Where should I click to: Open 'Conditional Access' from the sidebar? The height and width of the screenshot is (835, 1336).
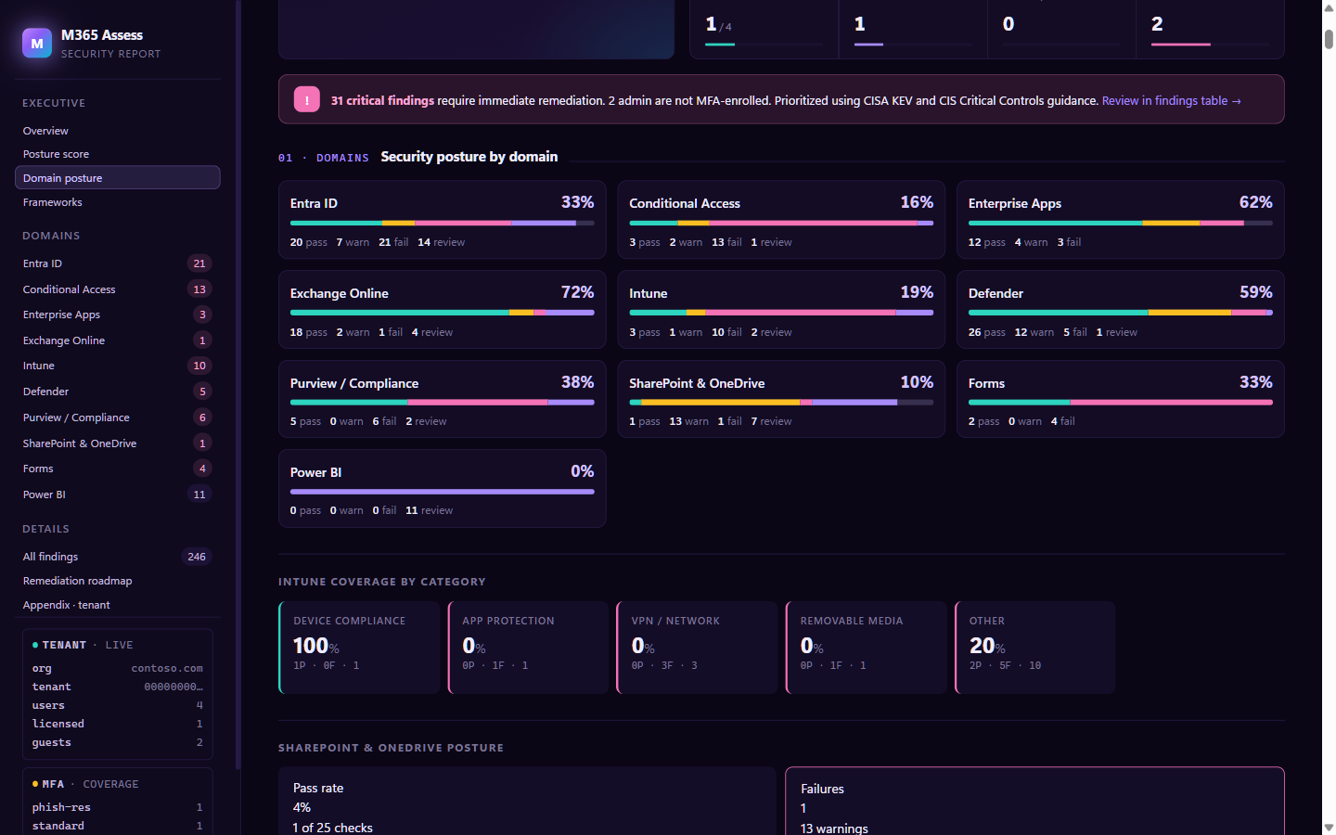coord(68,289)
